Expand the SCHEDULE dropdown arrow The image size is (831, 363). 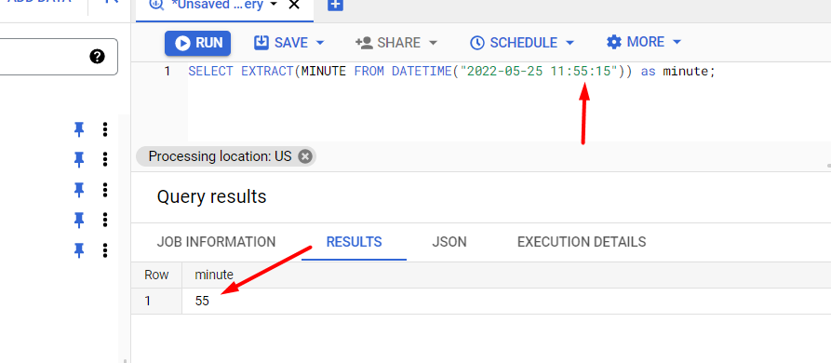coord(570,43)
